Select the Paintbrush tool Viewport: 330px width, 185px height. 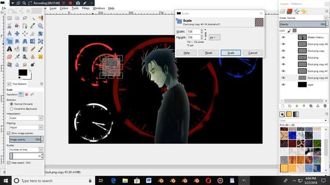(x=40, y=49)
